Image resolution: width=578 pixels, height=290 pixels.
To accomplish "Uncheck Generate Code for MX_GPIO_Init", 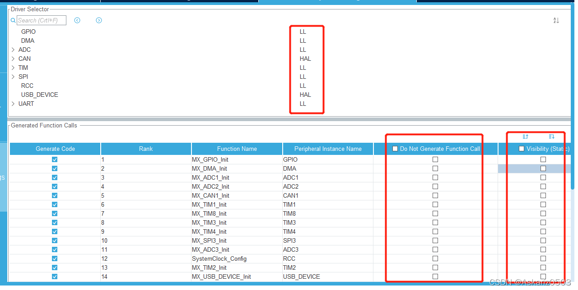I will pos(55,159).
